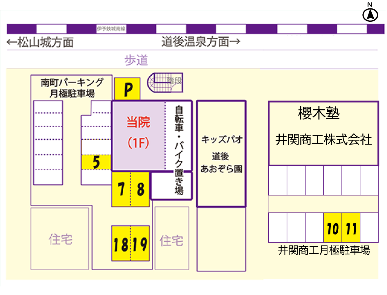
Task: Click the 櫻木塾 label
Action: pos(319,113)
